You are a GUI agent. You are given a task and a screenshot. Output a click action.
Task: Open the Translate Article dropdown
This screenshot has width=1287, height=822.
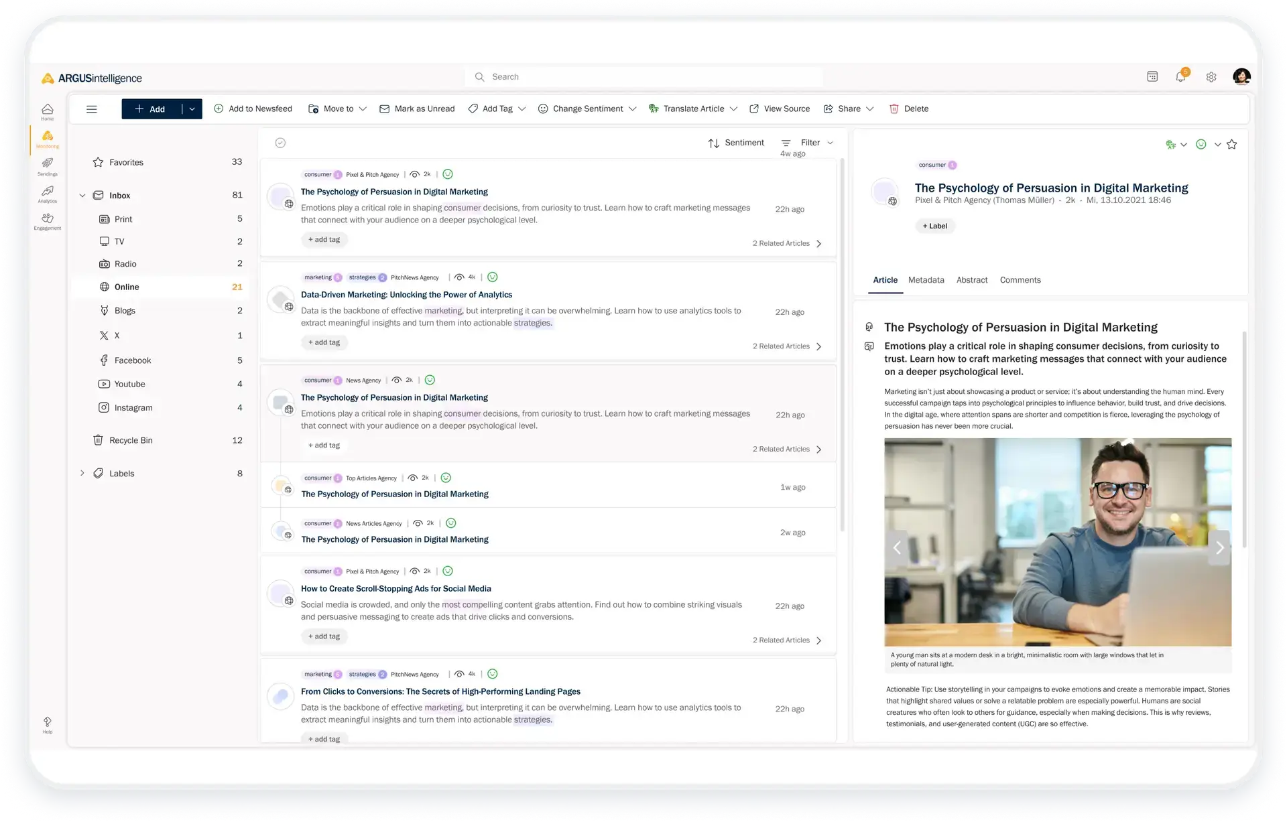(x=693, y=109)
